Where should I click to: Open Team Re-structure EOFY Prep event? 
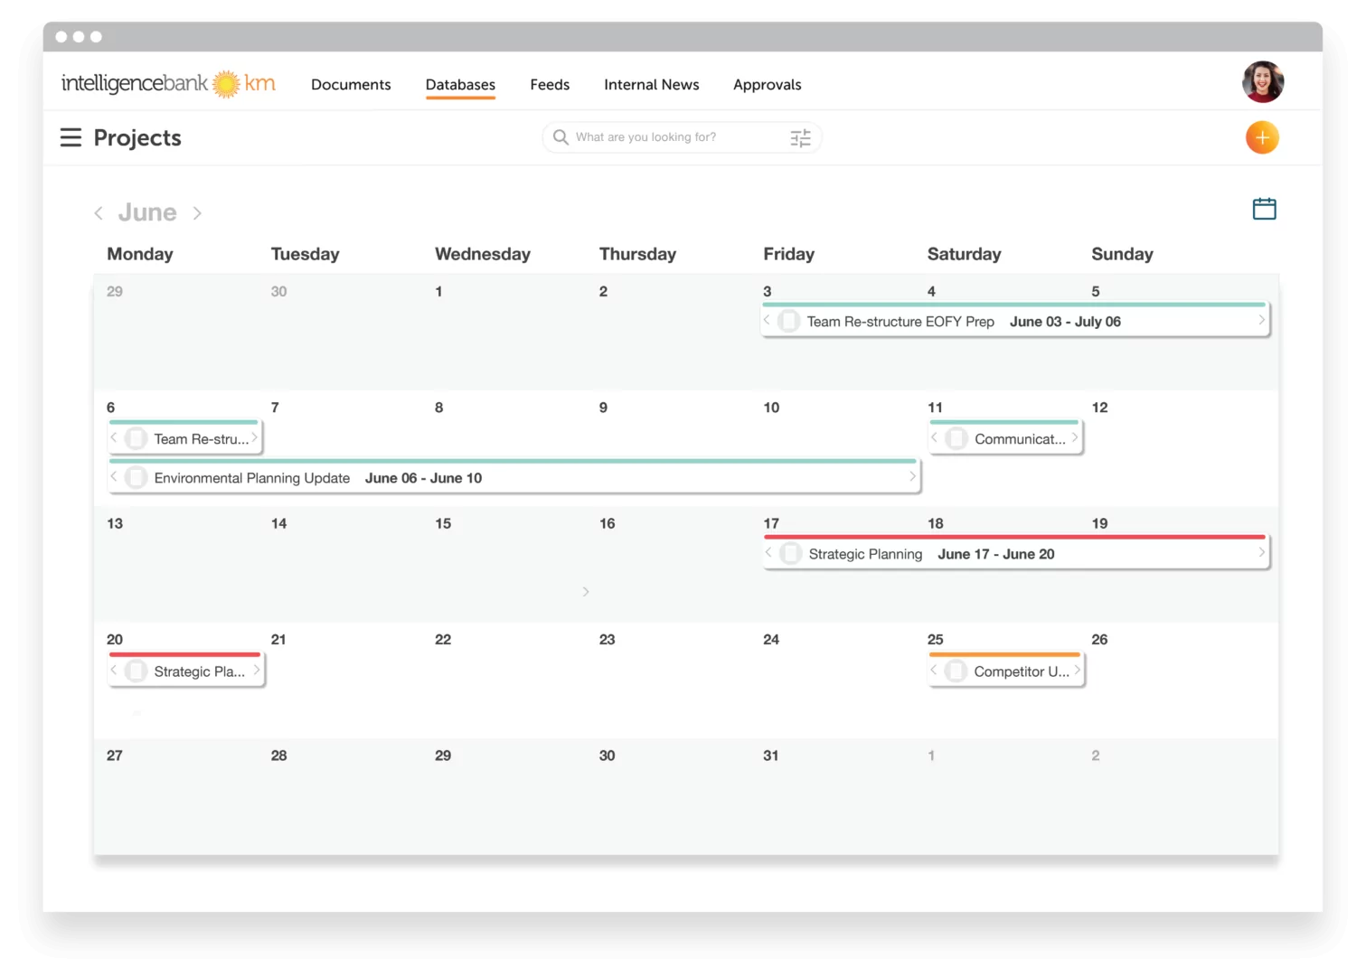tap(1016, 321)
